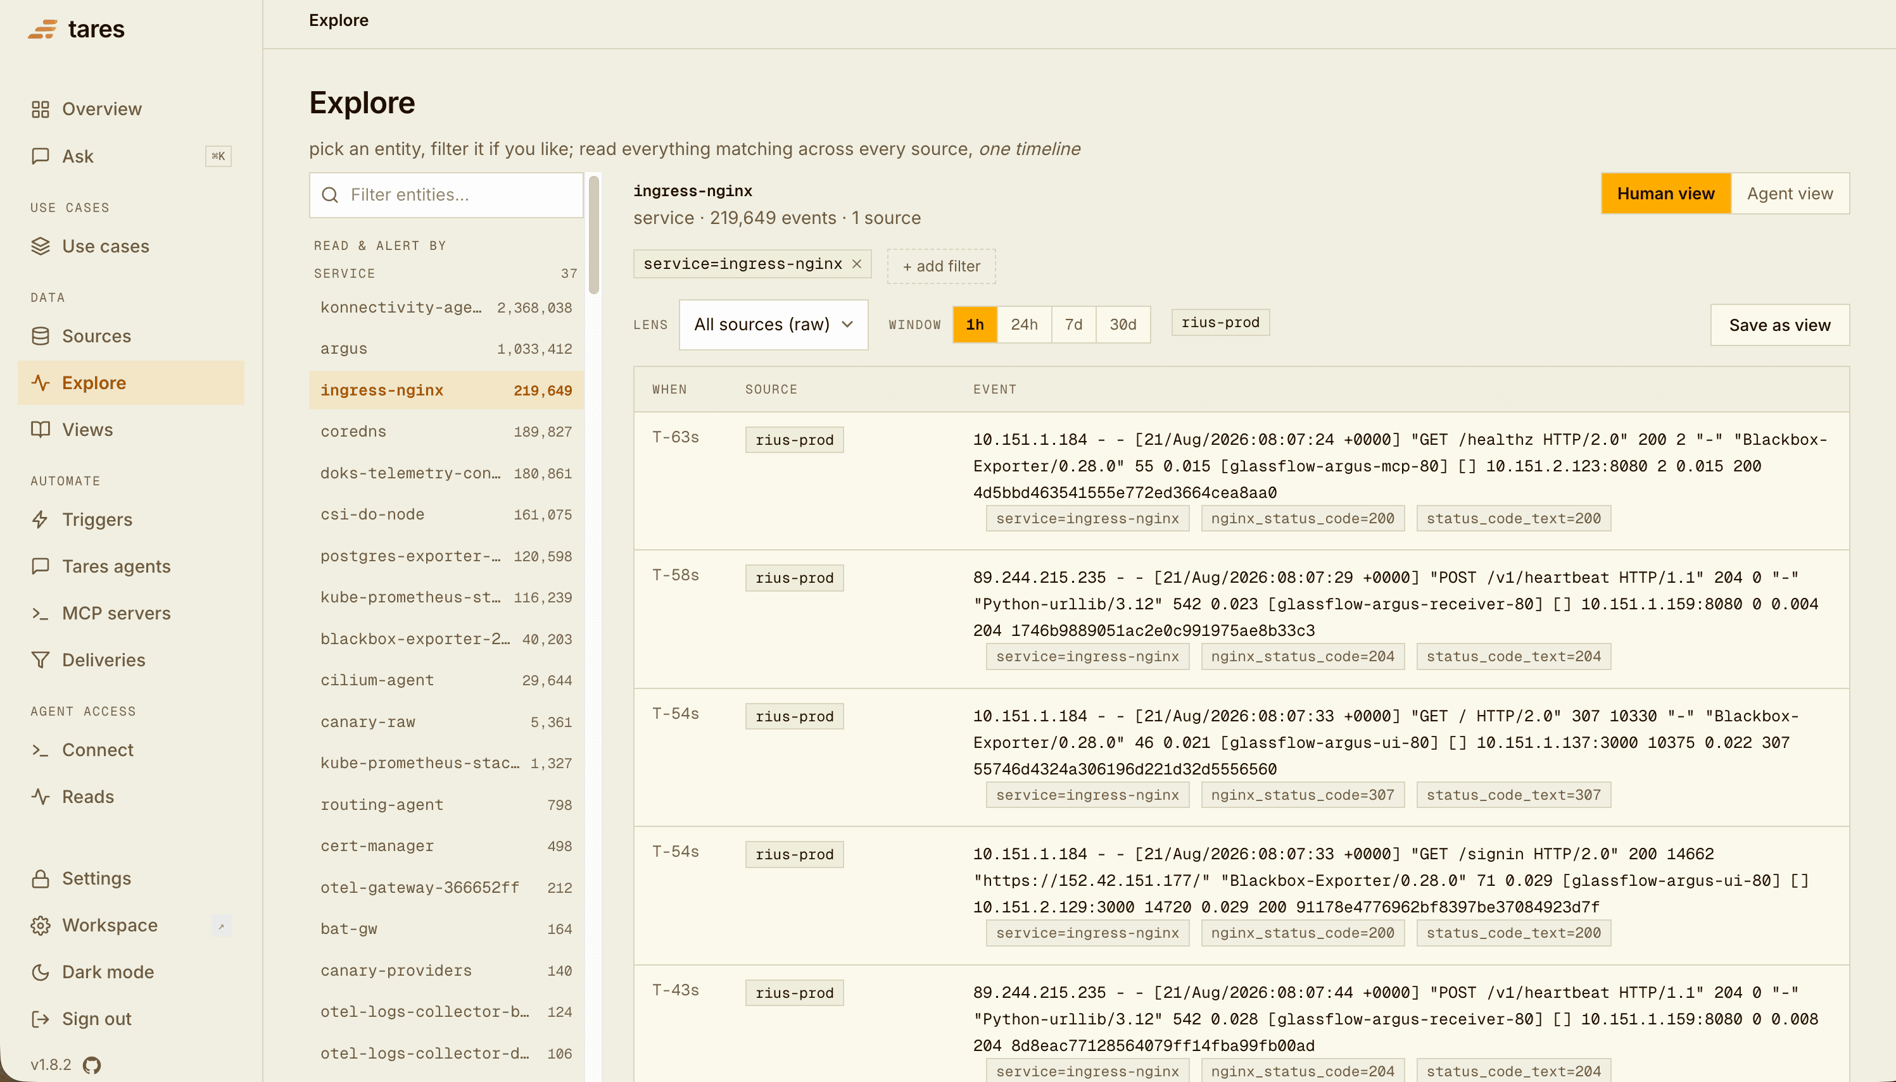Click external link arrow beside Workspace
The height and width of the screenshot is (1082, 1896).
pyautogui.click(x=221, y=926)
